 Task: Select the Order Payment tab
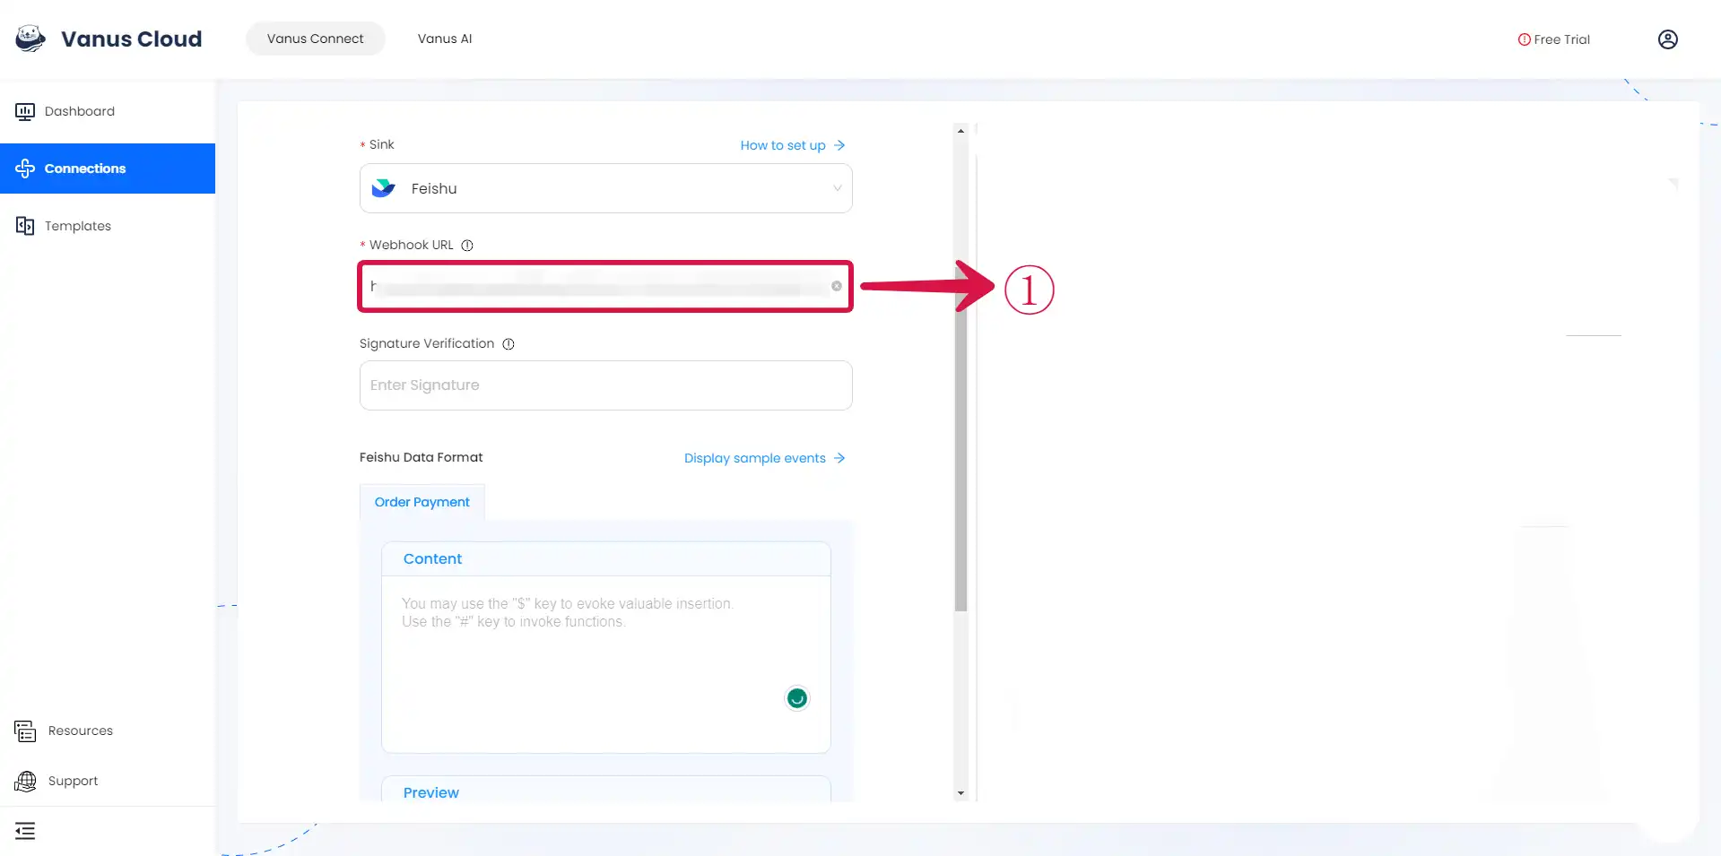(x=422, y=502)
